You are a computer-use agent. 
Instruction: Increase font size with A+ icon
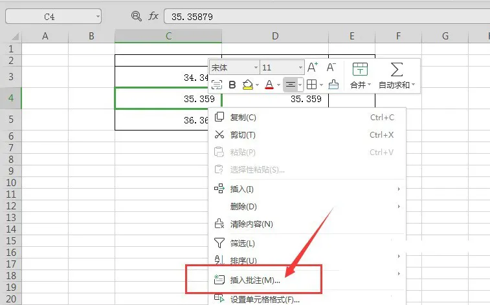pyautogui.click(x=313, y=67)
